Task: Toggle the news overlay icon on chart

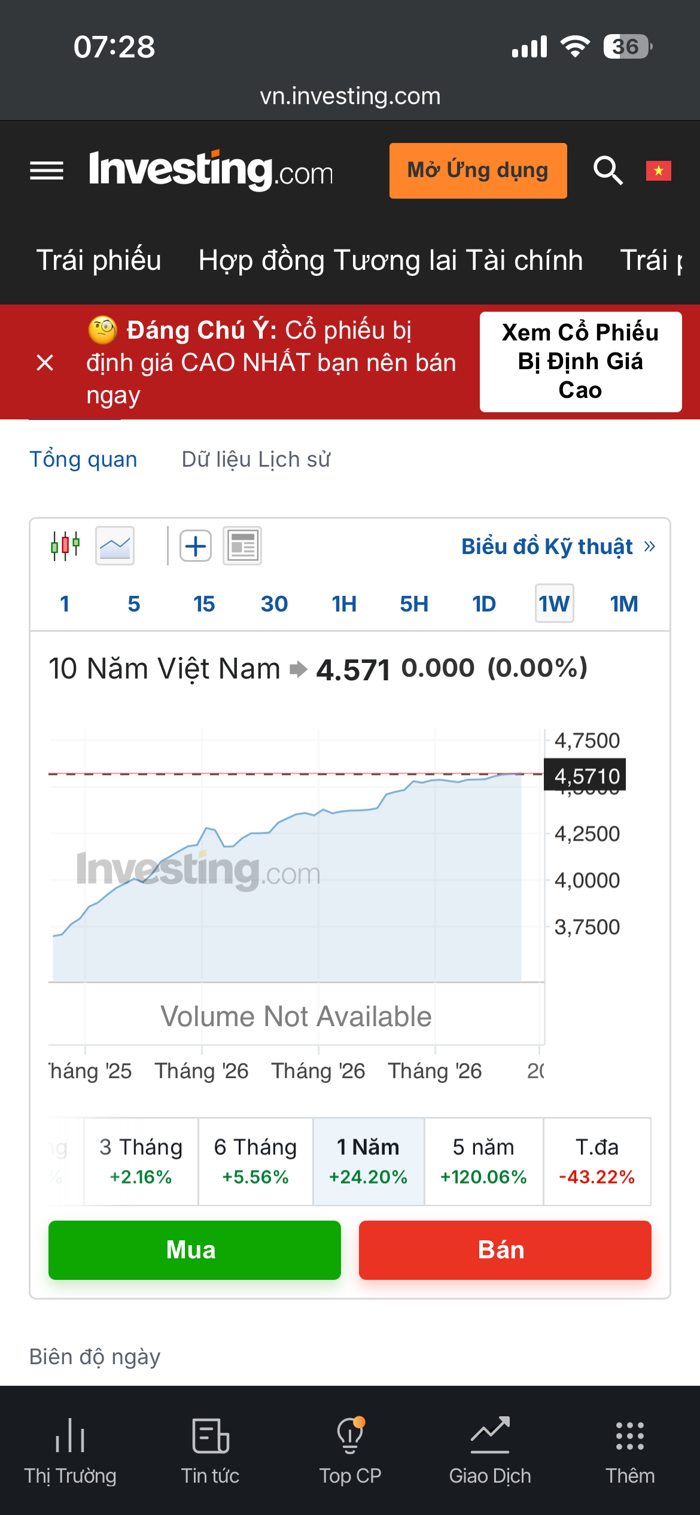Action: point(242,546)
